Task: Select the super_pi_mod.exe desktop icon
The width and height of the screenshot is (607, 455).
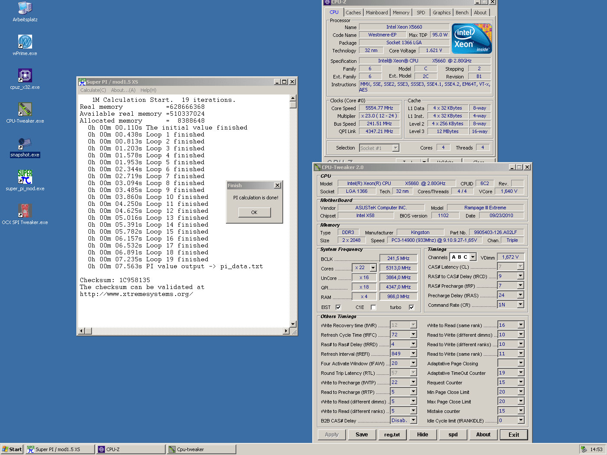Action: click(25, 180)
